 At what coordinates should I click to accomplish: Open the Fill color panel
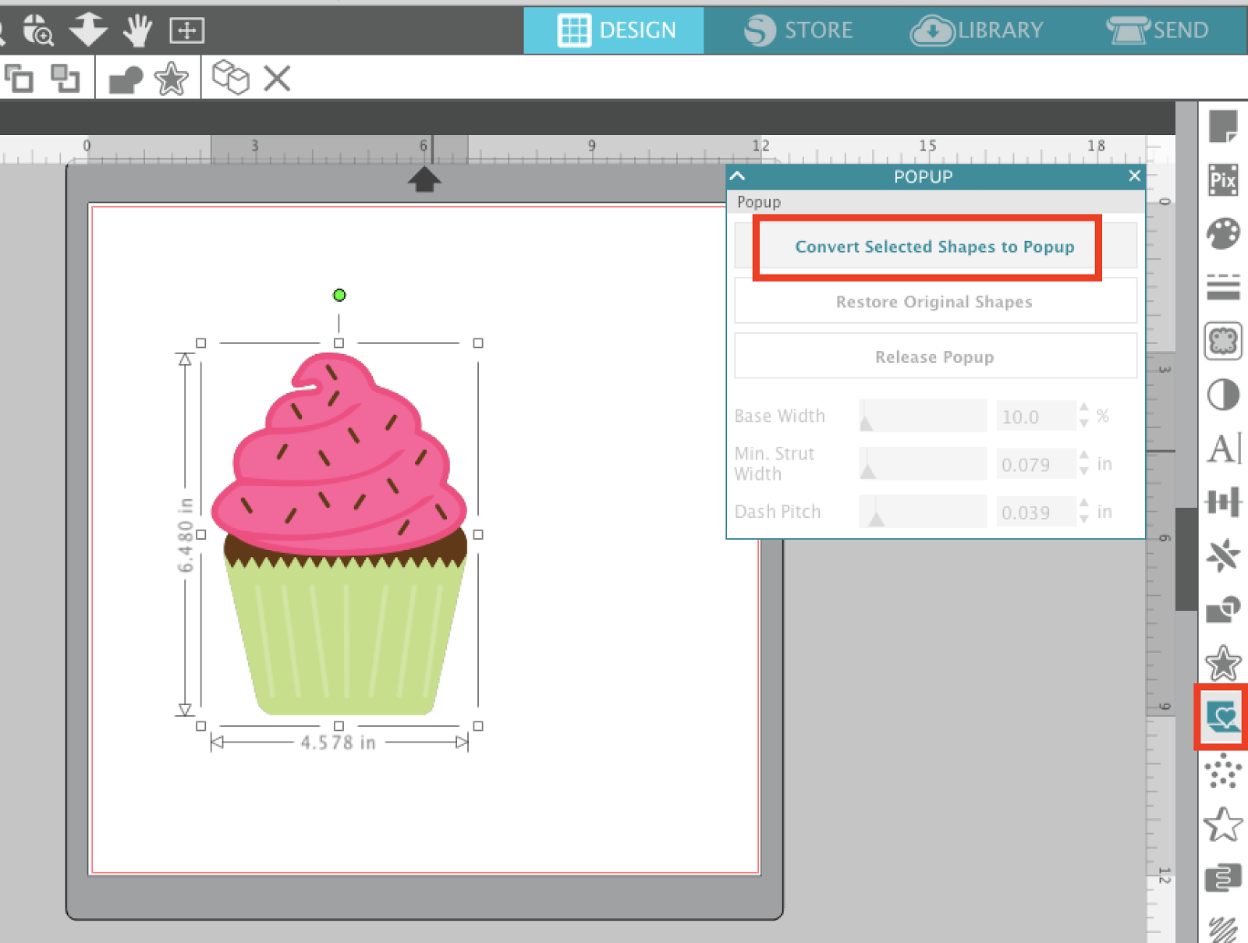1223,232
